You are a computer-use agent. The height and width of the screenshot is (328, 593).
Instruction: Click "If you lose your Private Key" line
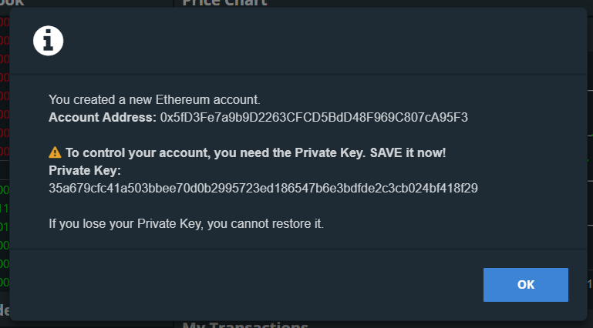tap(186, 224)
